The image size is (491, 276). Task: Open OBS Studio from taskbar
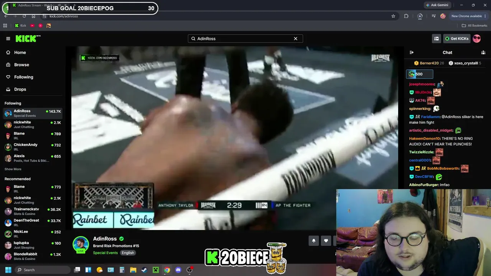189,270
